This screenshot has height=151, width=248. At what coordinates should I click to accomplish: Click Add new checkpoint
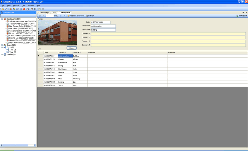click(x=76, y=16)
